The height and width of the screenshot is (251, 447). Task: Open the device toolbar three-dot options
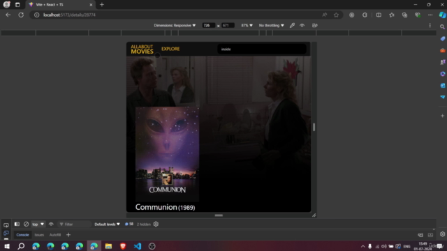pos(430,25)
